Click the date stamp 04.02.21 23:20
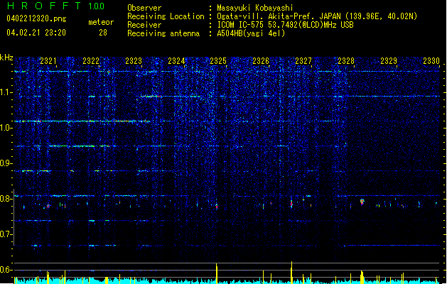Viewport: 447px width, 284px height. tap(36, 33)
